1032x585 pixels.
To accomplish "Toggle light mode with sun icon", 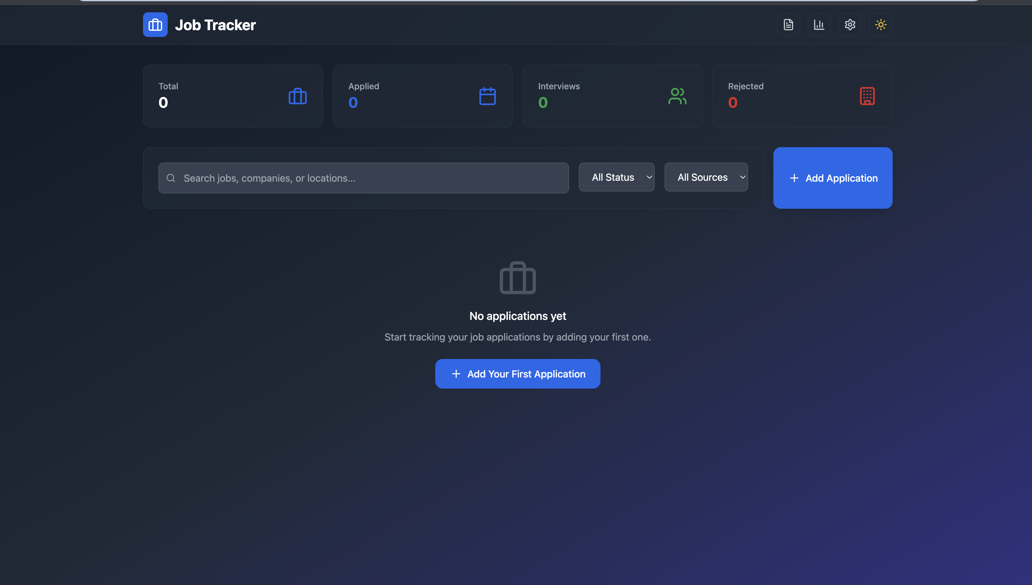I will (x=881, y=25).
